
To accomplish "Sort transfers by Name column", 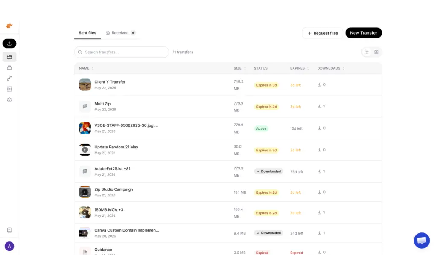I will pyautogui.click(x=86, y=68).
